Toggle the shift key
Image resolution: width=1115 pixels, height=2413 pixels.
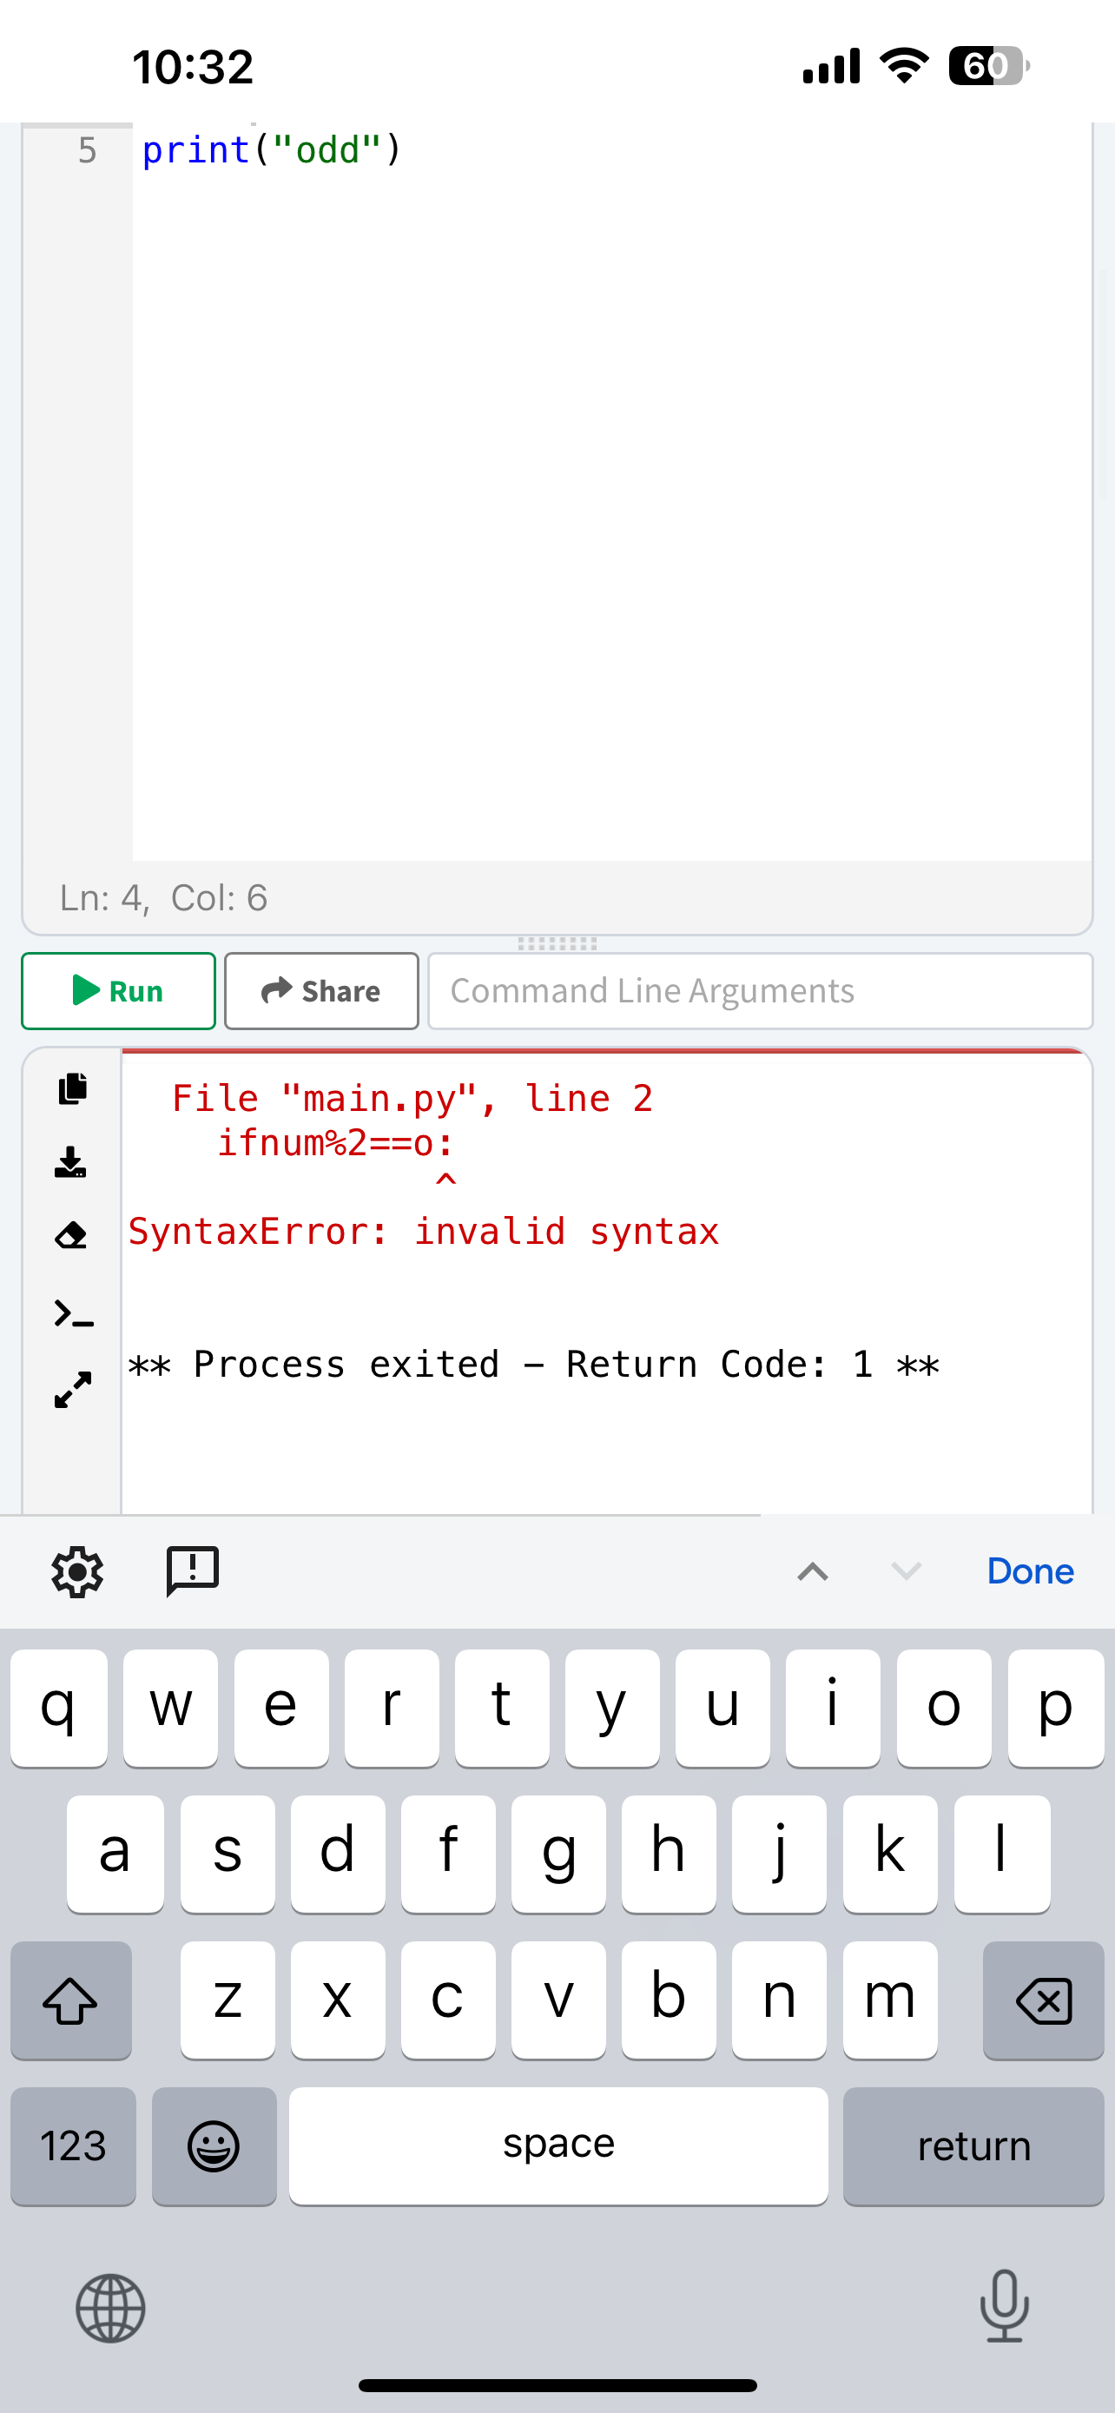pyautogui.click(x=71, y=2000)
